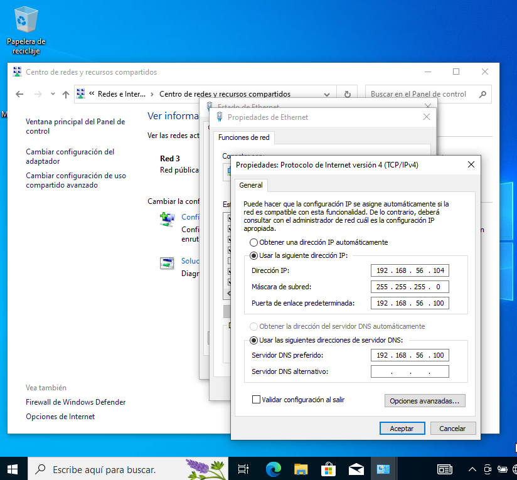Click the forward navigation arrow

pyautogui.click(x=38, y=94)
